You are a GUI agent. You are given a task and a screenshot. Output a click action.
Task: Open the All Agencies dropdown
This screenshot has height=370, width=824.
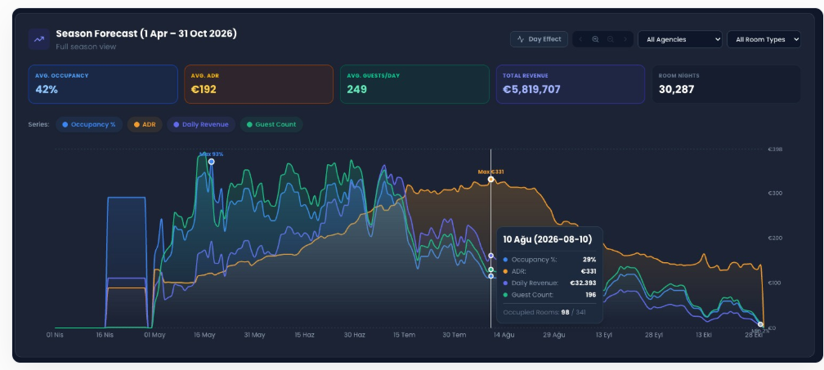[680, 39]
